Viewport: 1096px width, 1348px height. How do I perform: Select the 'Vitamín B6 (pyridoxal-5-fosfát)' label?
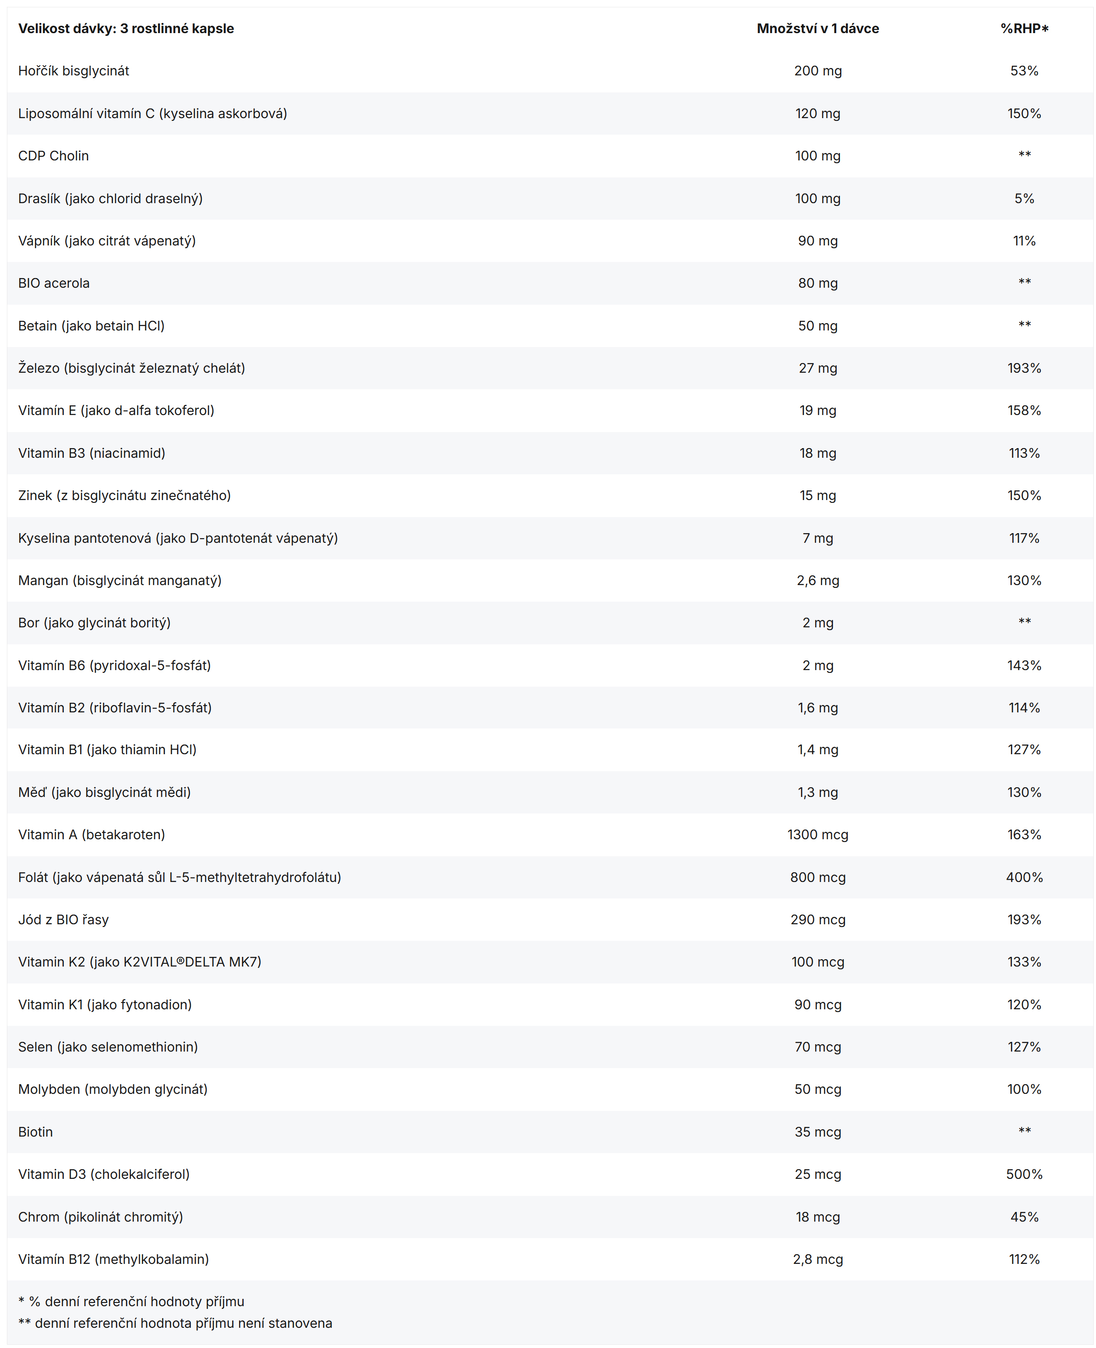[114, 665]
